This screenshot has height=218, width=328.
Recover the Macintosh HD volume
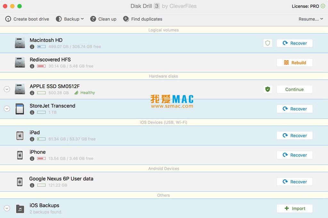click(x=295, y=43)
